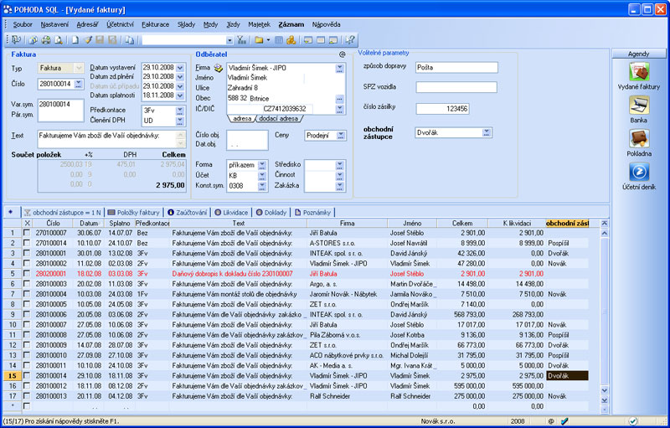Click the @ icon in the status bar
This screenshot has width=670, height=428.
[551, 421]
